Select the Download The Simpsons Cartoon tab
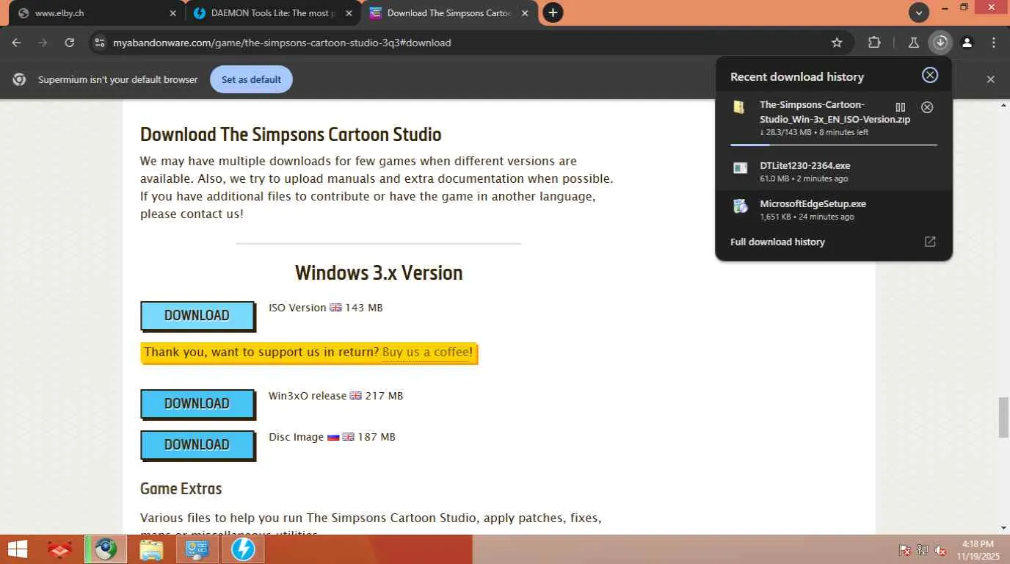 [x=448, y=13]
